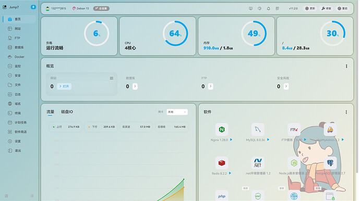Viewport: 360px width, 201px height.
Task: Click the play arrow next to Redis 8.2.2
Action: click(230, 173)
